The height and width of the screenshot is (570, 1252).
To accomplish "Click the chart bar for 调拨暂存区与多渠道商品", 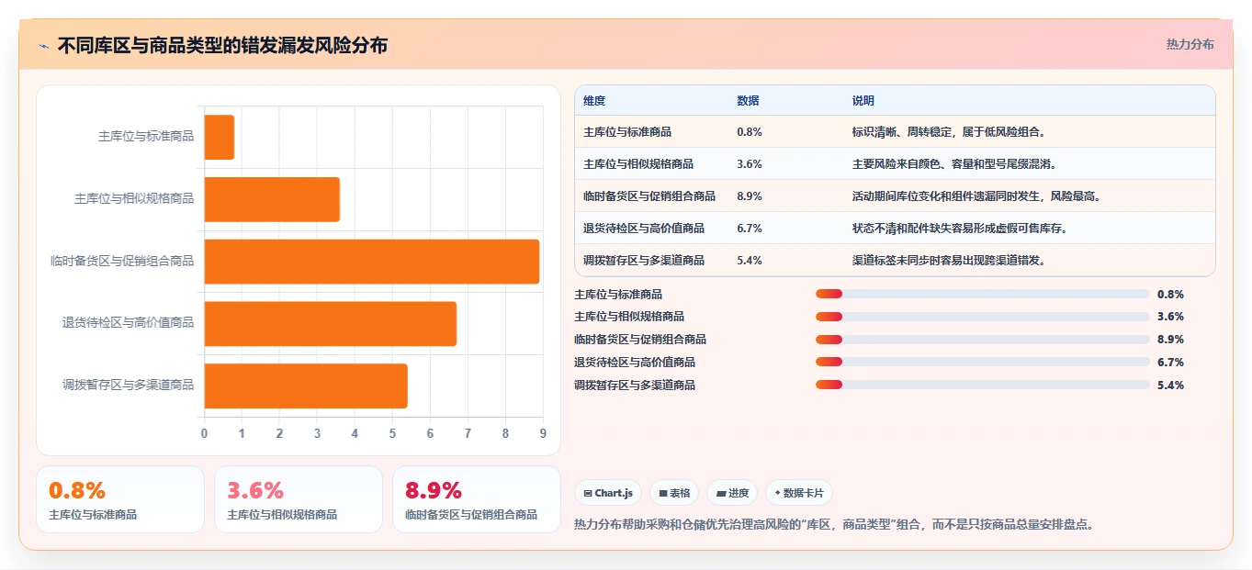I will [306, 386].
